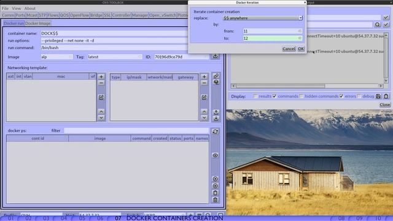The image size is (393, 221).
Task: Remove IP row with minus button
Action: point(204,83)
